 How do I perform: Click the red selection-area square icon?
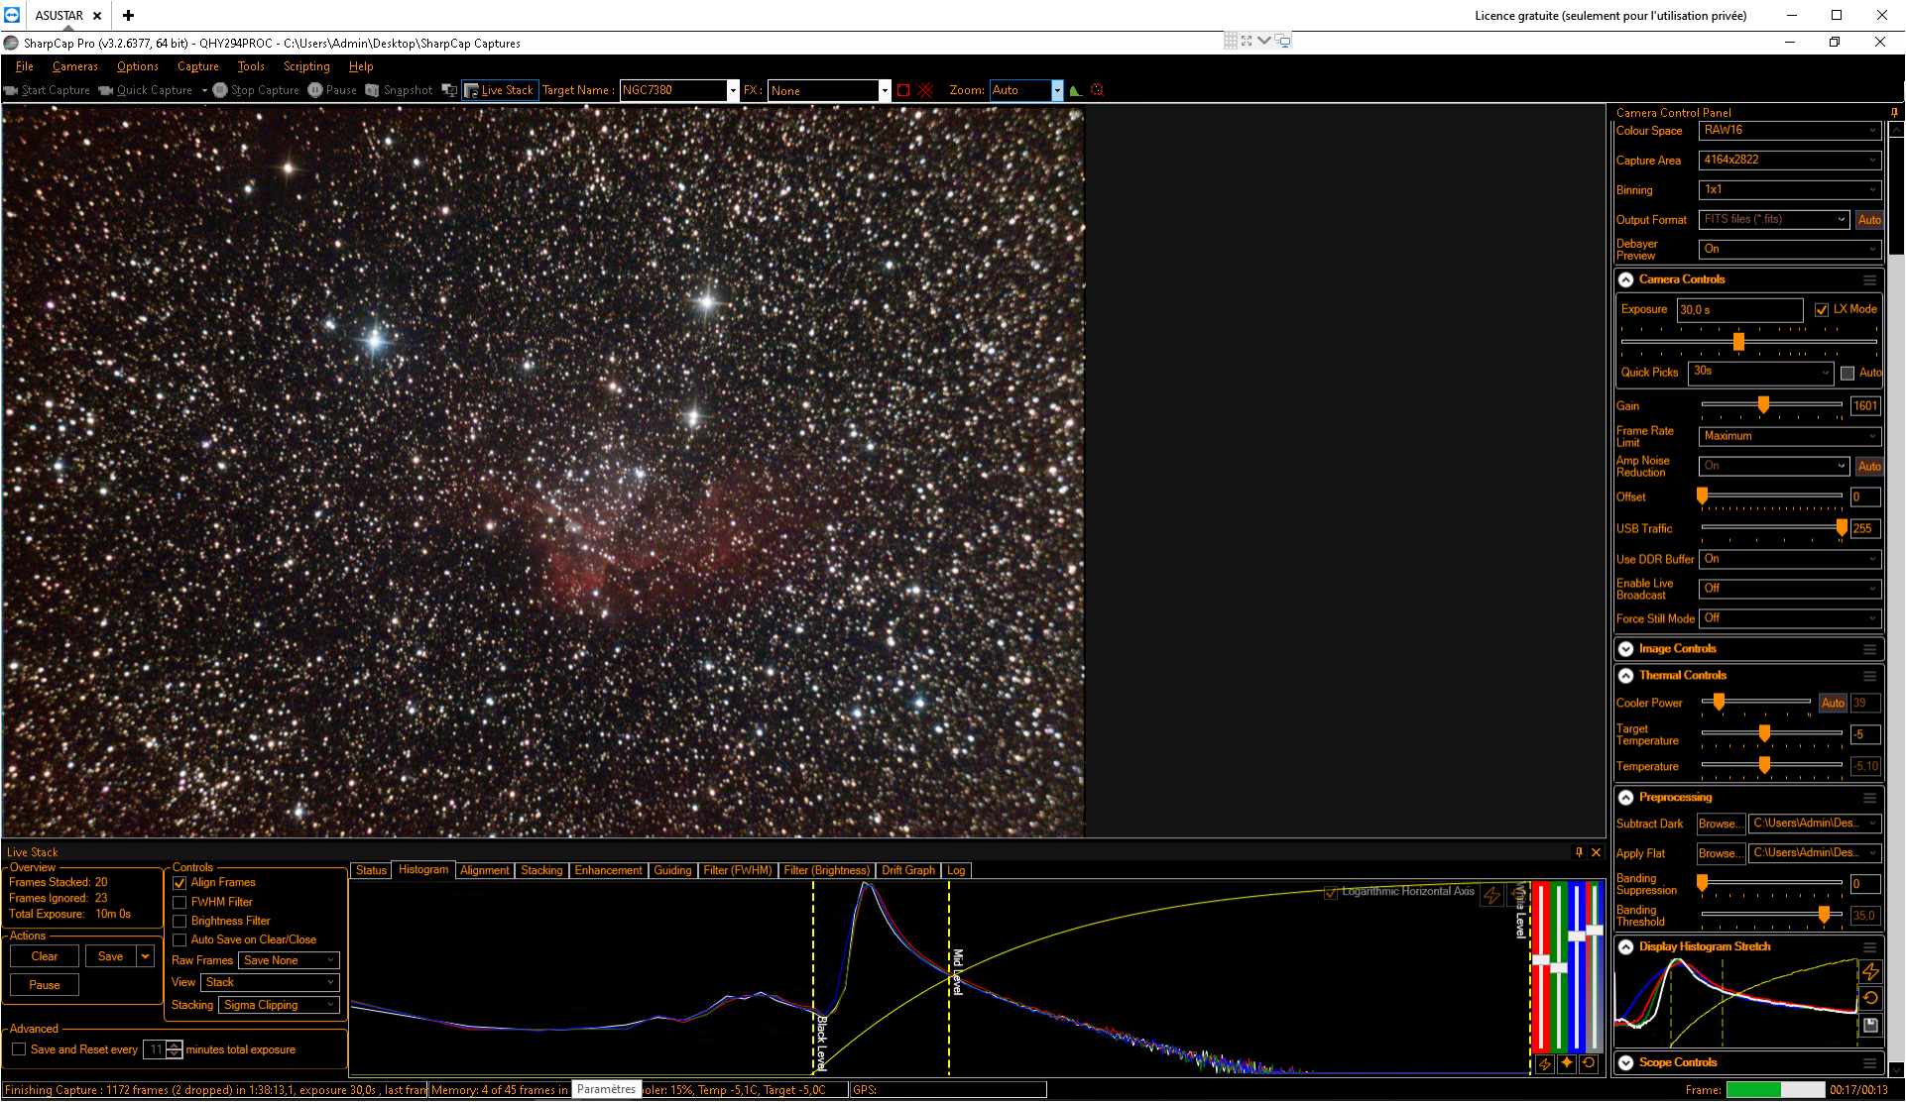click(903, 90)
